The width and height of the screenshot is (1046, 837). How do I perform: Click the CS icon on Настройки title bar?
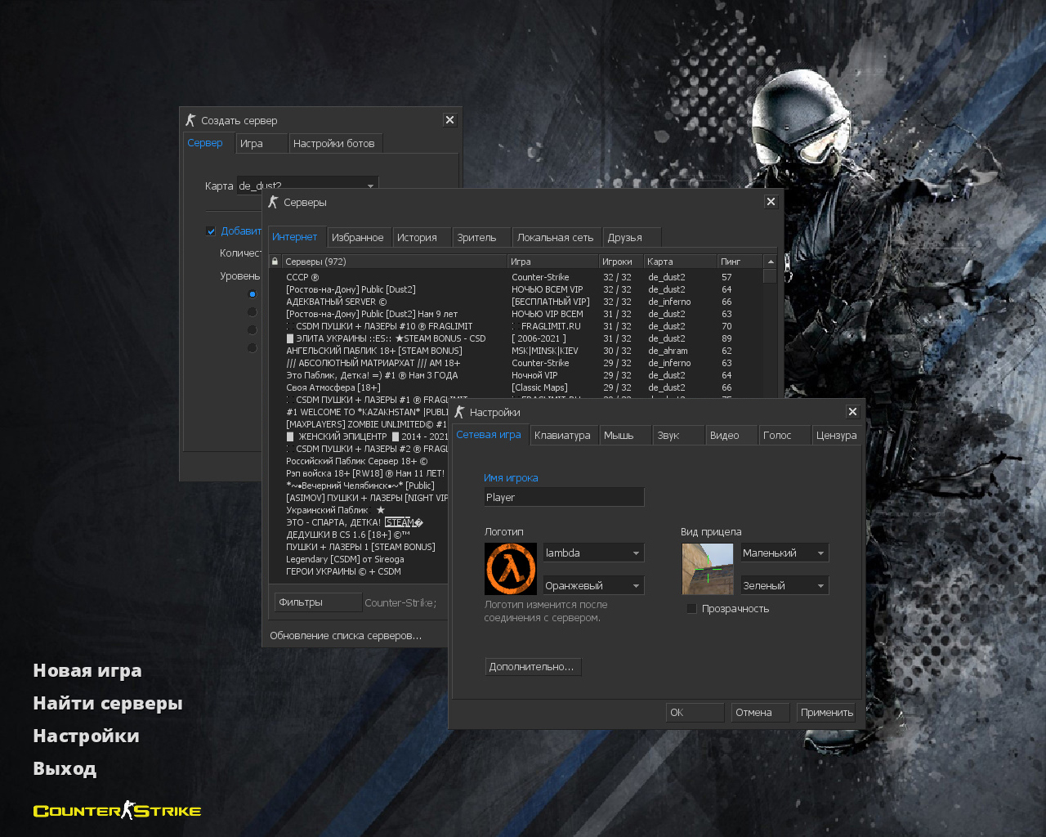point(460,411)
